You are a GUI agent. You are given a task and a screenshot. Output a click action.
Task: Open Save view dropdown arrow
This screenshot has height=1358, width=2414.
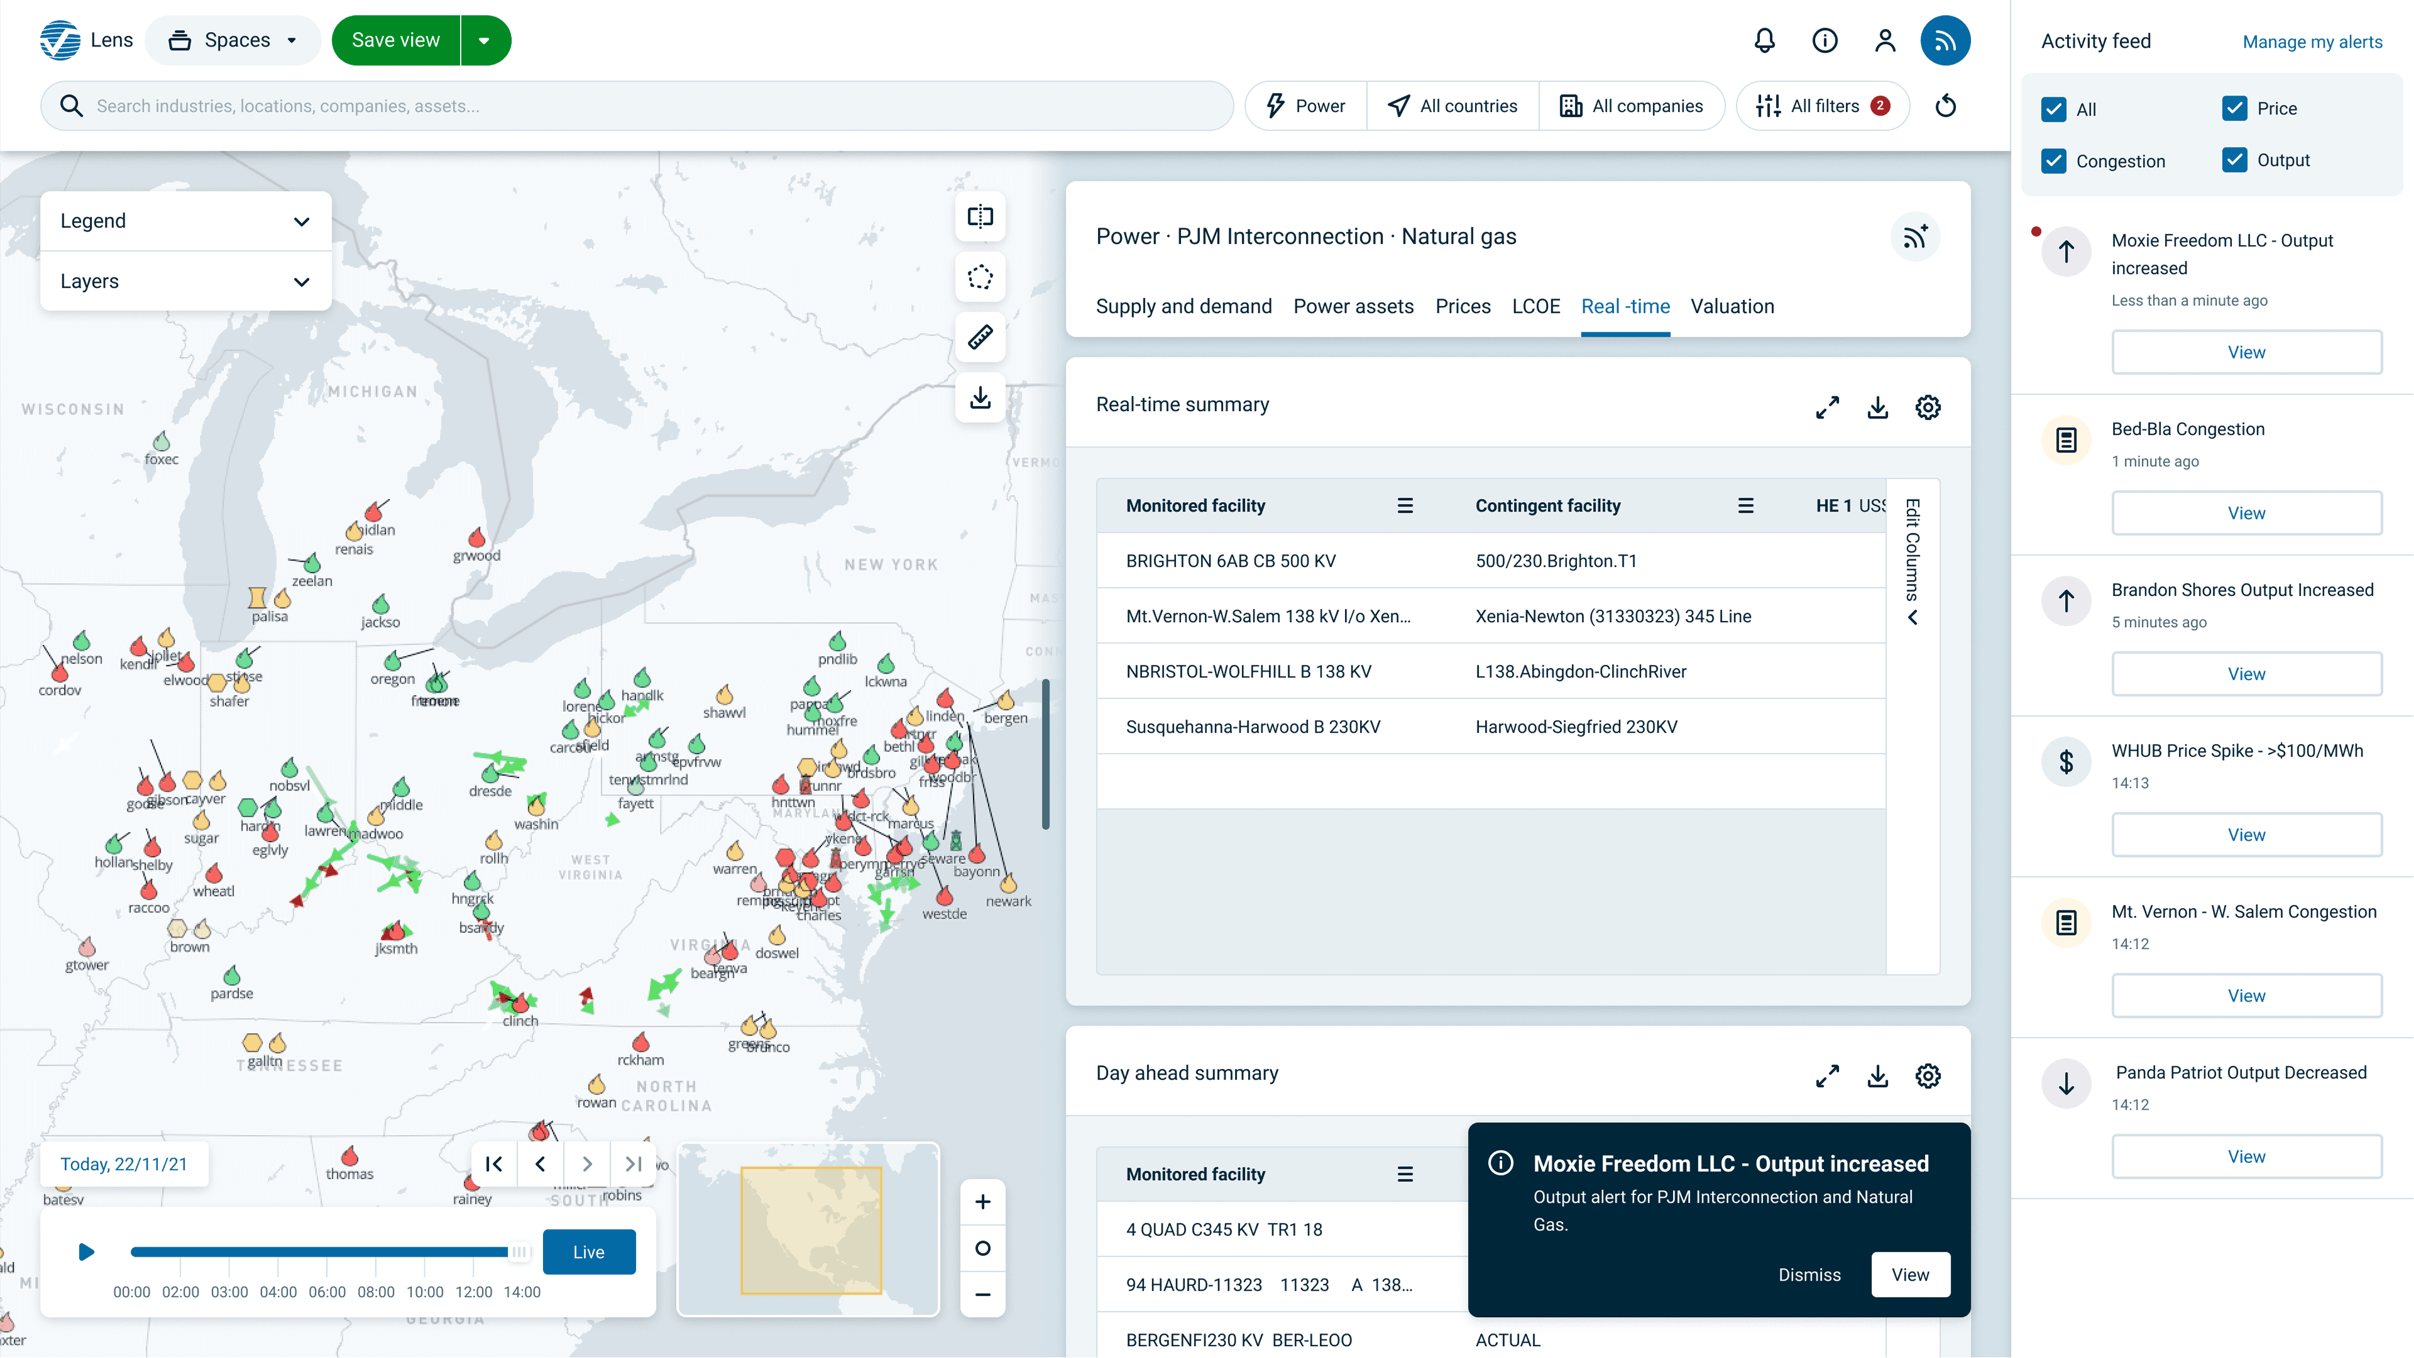click(485, 40)
